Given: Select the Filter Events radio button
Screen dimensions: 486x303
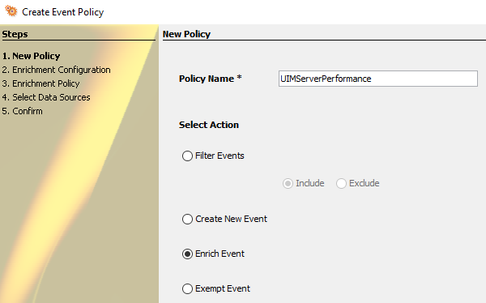Looking at the screenshot, I should [187, 156].
